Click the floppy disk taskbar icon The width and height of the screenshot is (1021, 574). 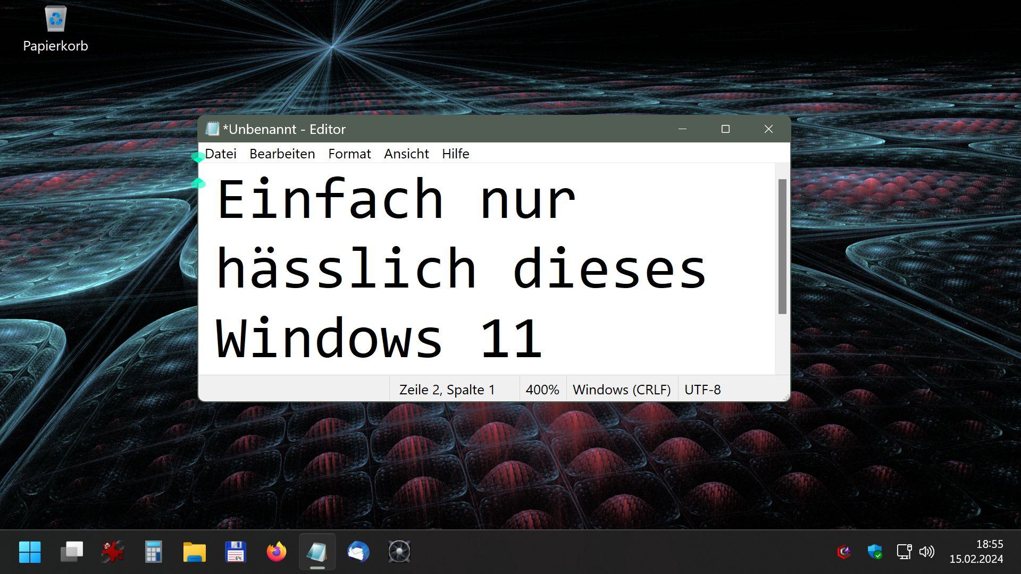pyautogui.click(x=235, y=552)
